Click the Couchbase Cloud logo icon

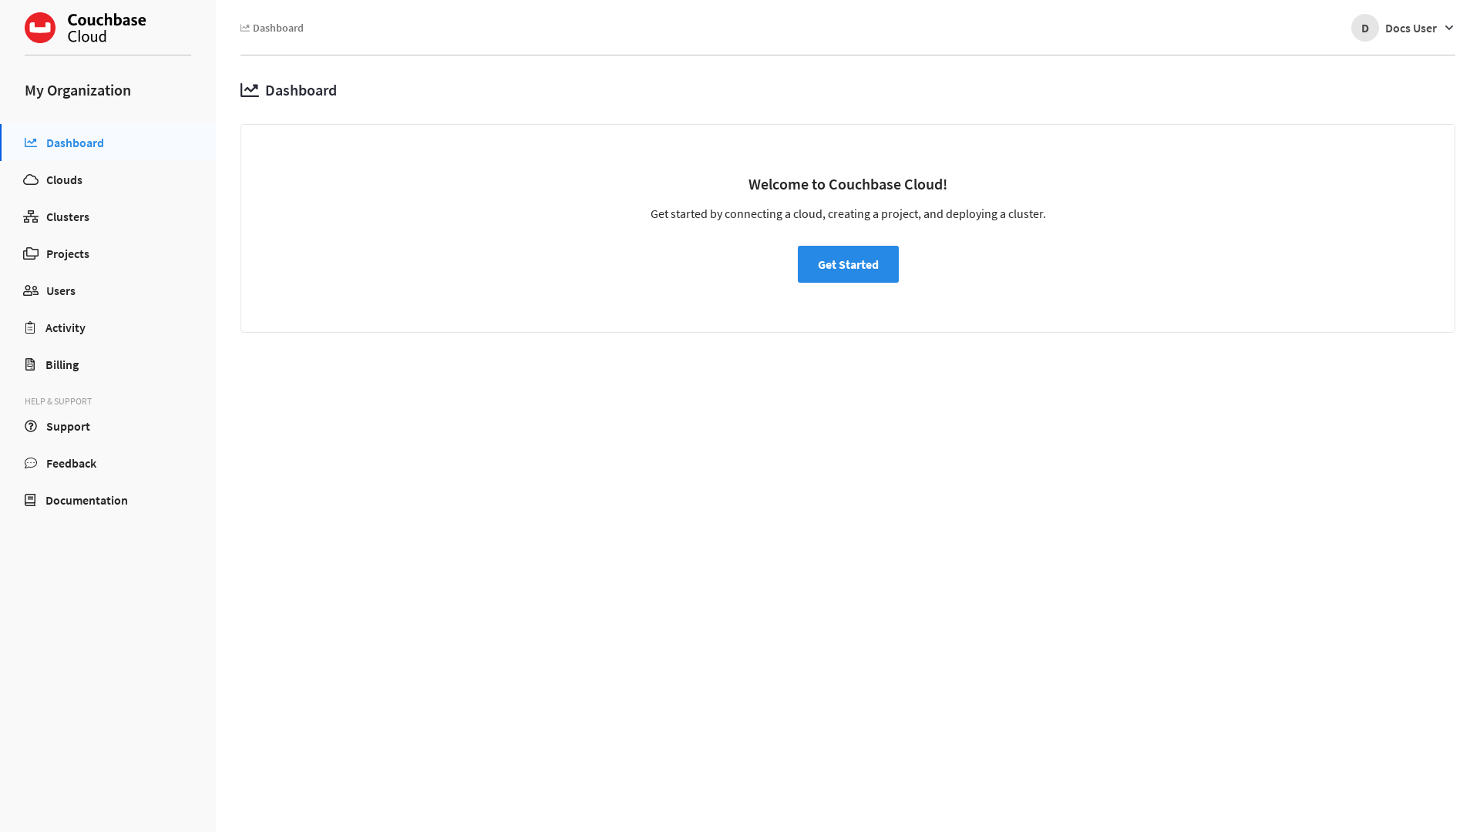click(x=40, y=28)
